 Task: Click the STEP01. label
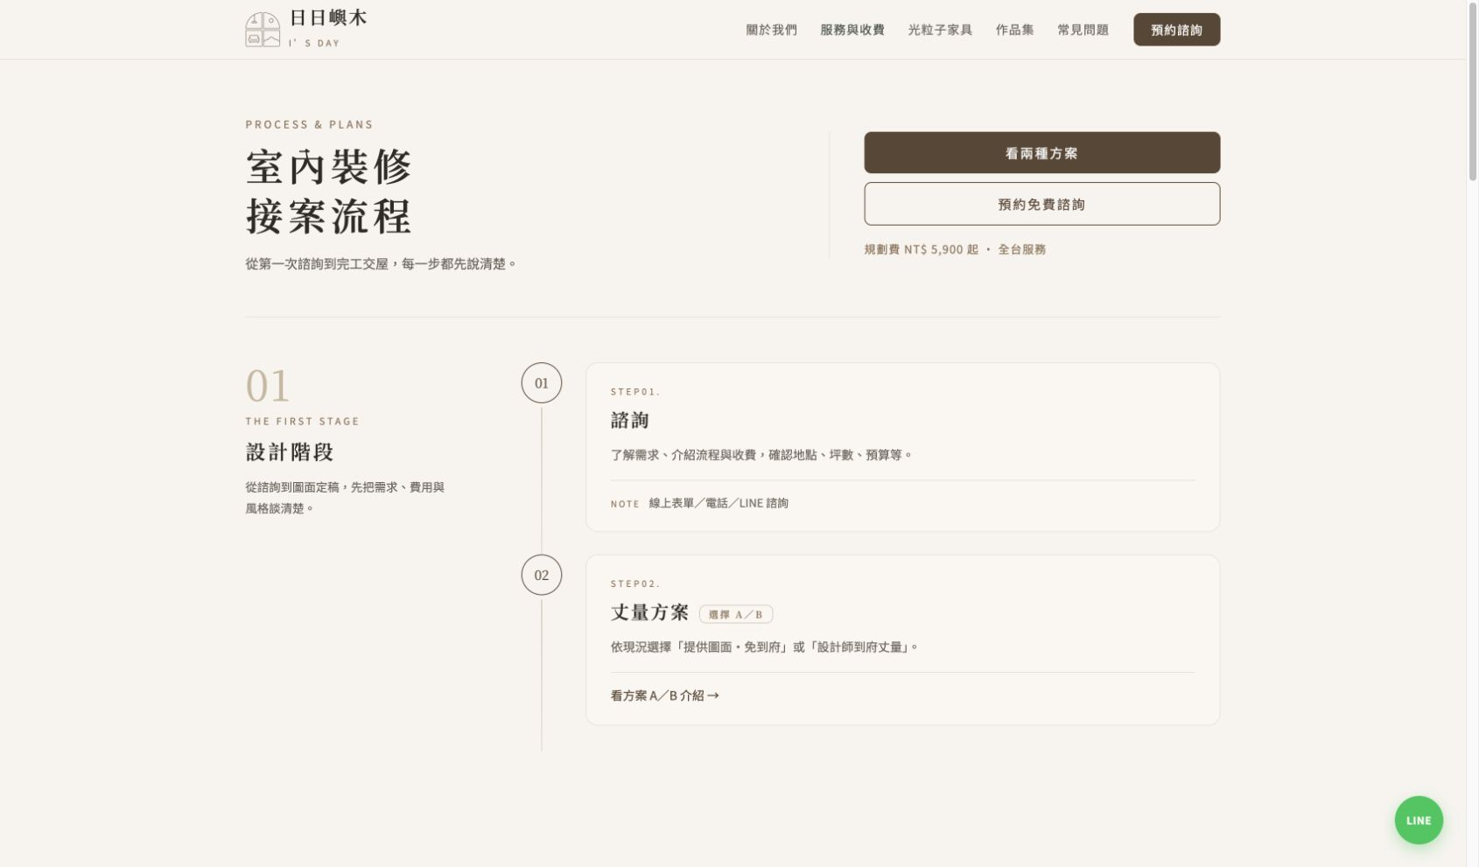click(635, 392)
